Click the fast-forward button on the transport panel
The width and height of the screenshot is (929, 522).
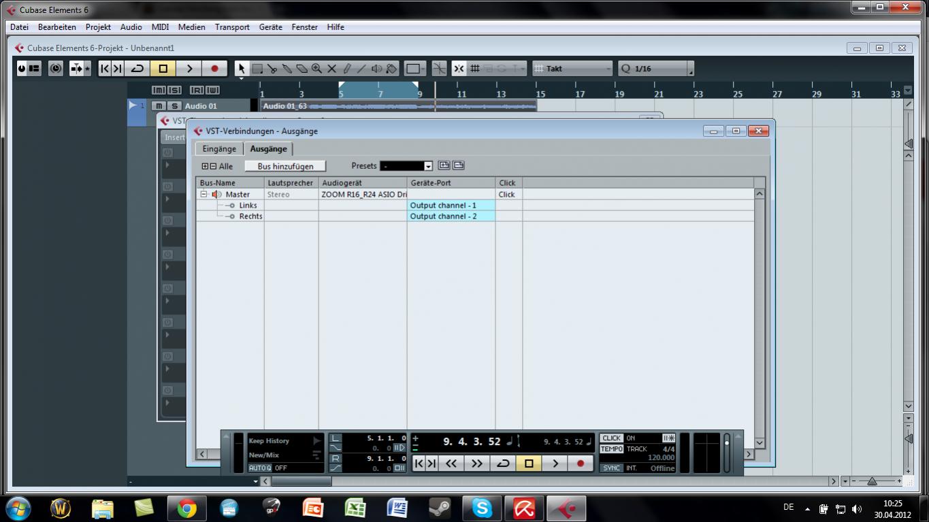(476, 463)
